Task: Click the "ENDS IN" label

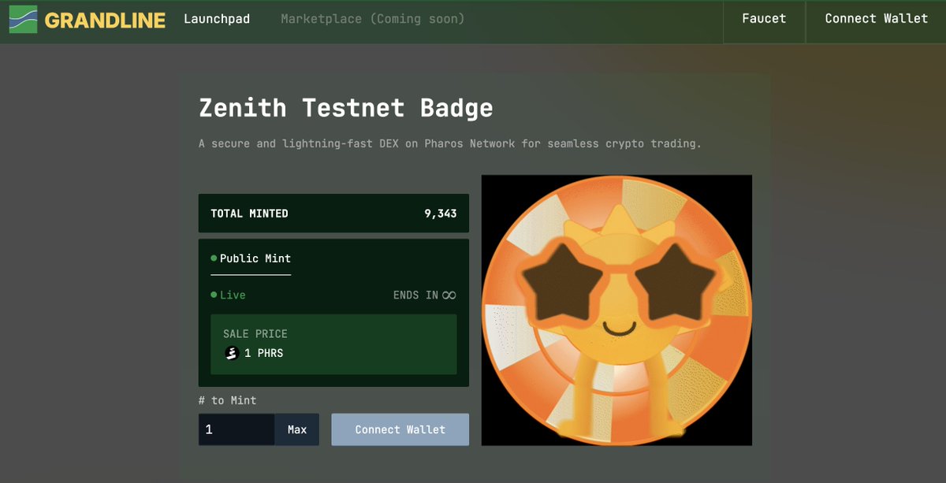Action: click(415, 295)
